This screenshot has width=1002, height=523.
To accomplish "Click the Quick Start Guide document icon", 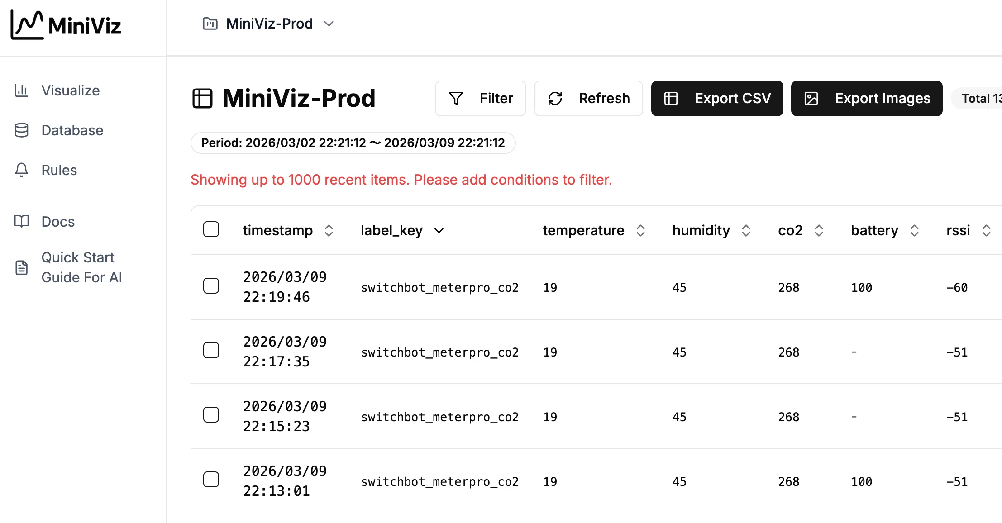I will [x=21, y=267].
